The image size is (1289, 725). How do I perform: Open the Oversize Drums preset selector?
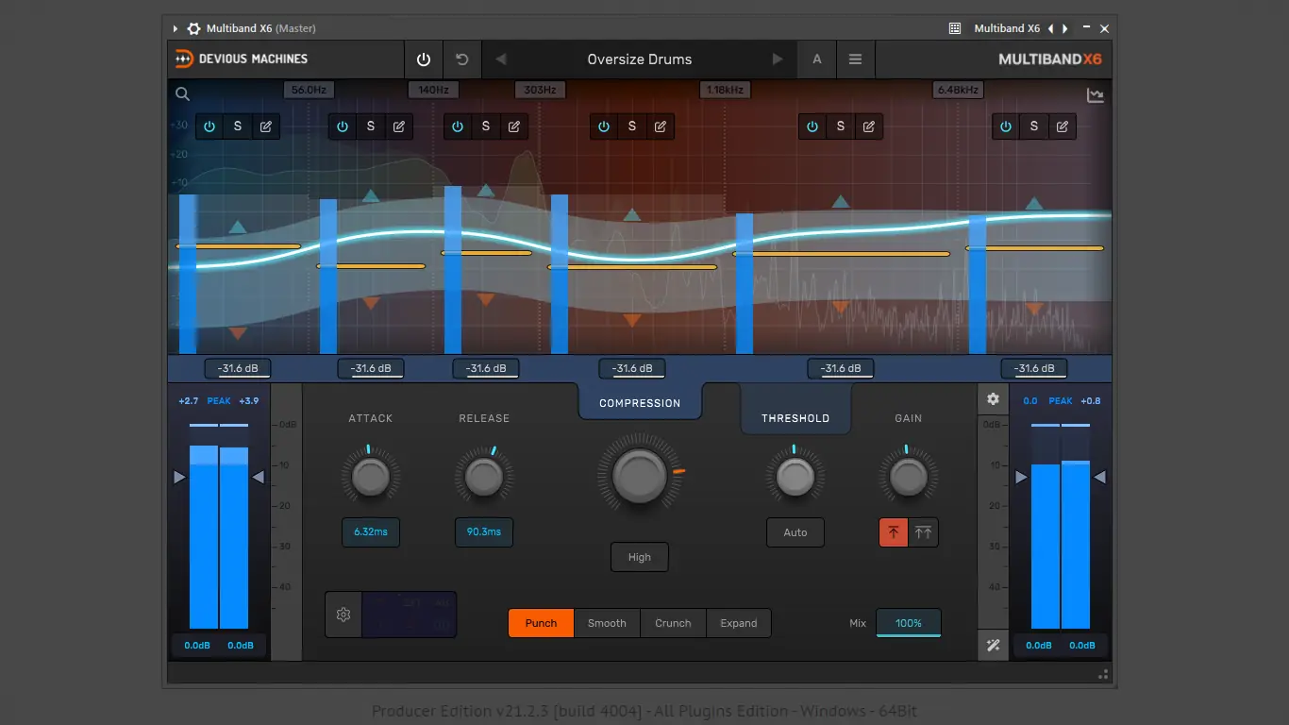pyautogui.click(x=640, y=59)
